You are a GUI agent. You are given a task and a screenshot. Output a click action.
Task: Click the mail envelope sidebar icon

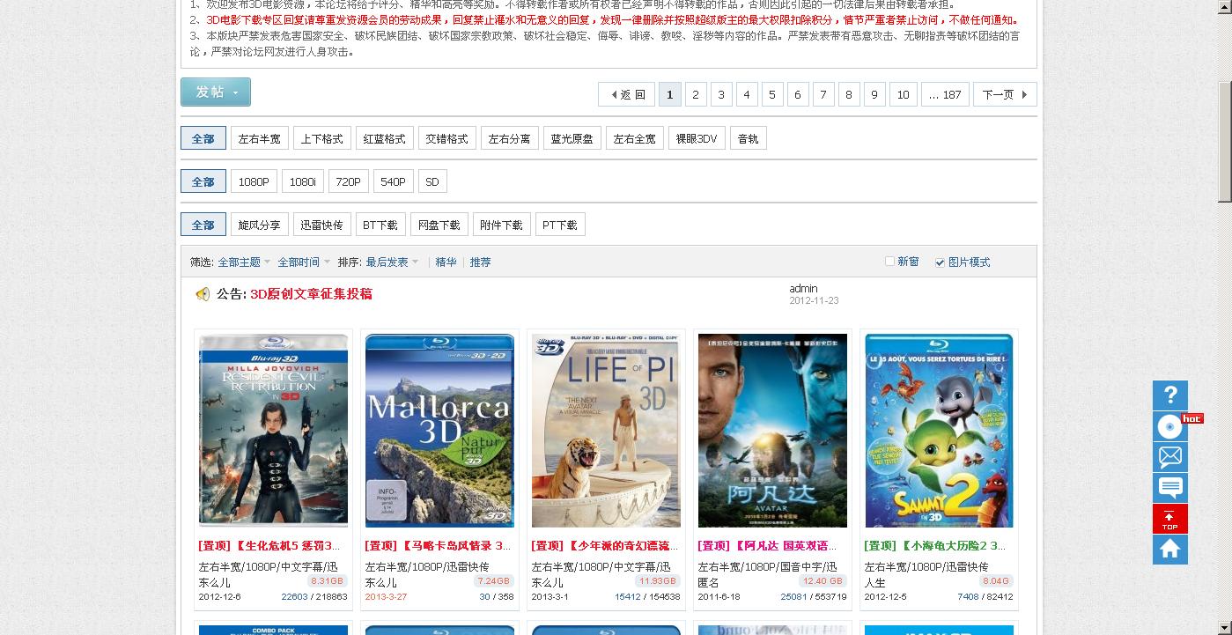coord(1169,456)
